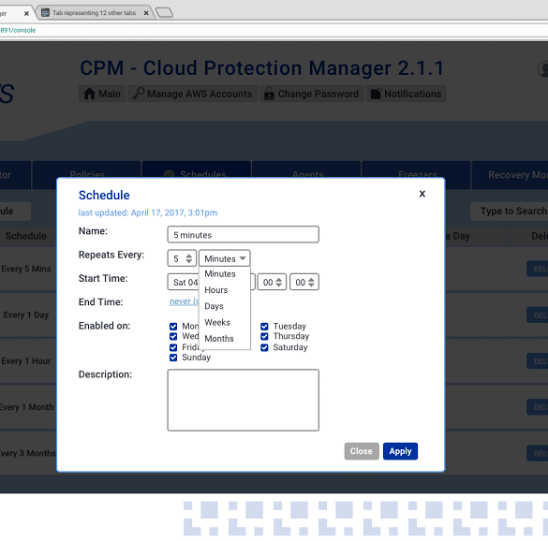Click the 'last updated: April 17, 2017' text
548x541 pixels.
[148, 212]
